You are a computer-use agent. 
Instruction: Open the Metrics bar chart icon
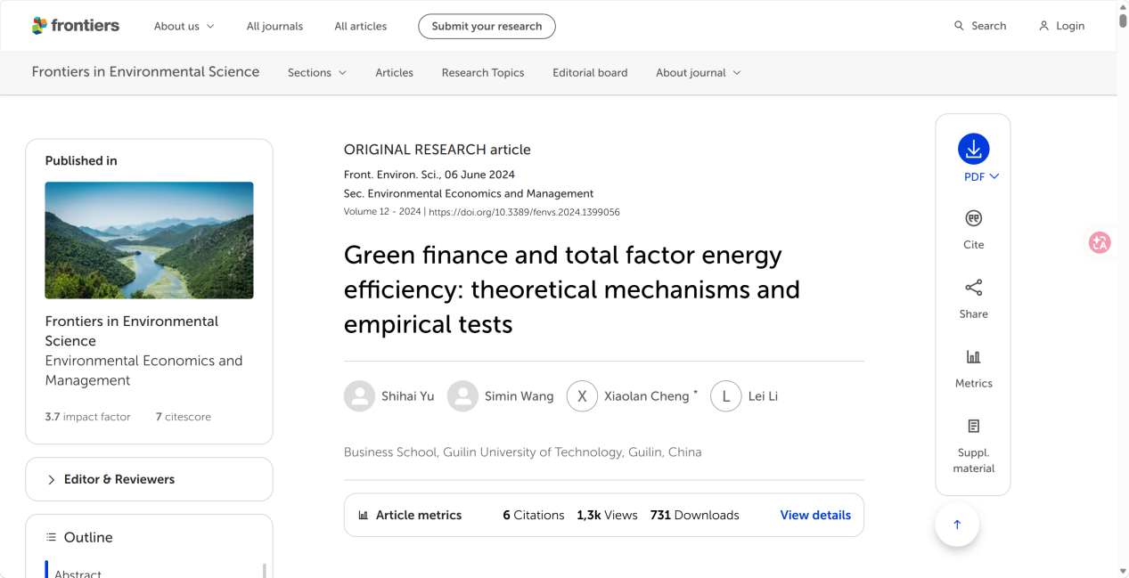click(973, 357)
